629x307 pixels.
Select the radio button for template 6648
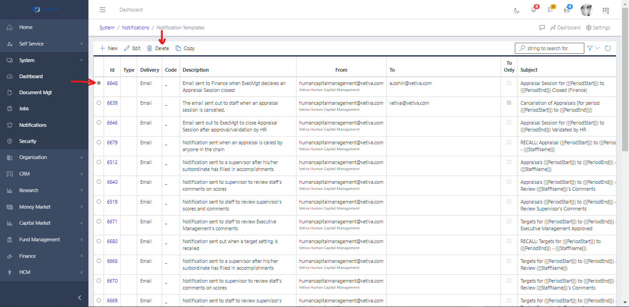[x=99, y=83]
